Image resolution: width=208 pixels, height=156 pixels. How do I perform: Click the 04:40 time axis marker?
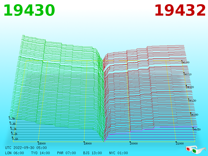click(194, 115)
